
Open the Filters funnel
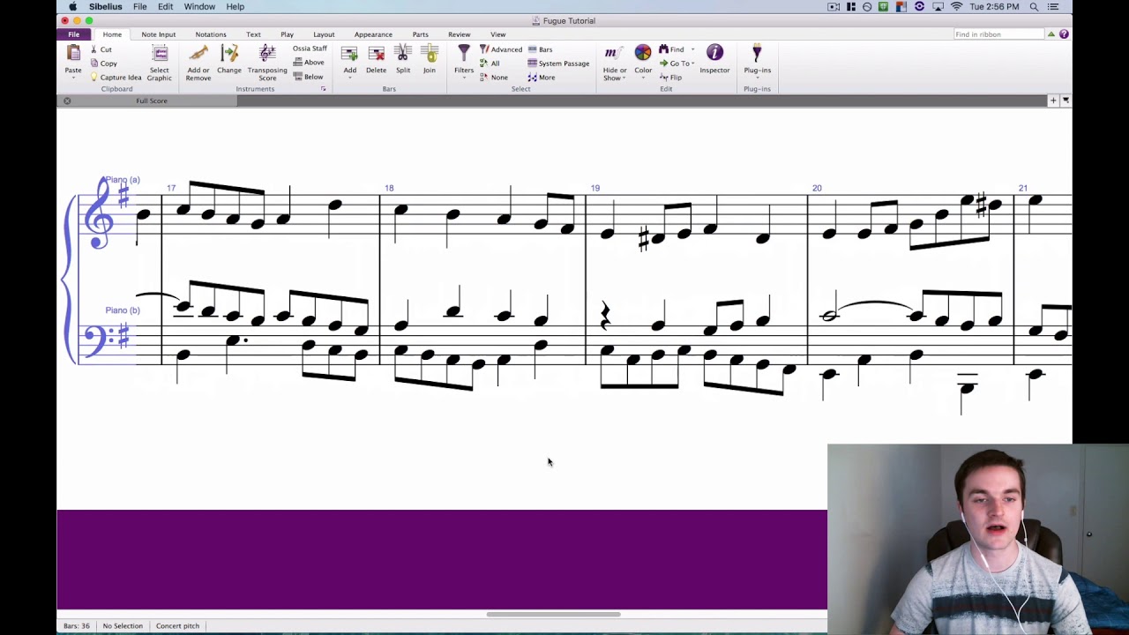click(x=464, y=54)
